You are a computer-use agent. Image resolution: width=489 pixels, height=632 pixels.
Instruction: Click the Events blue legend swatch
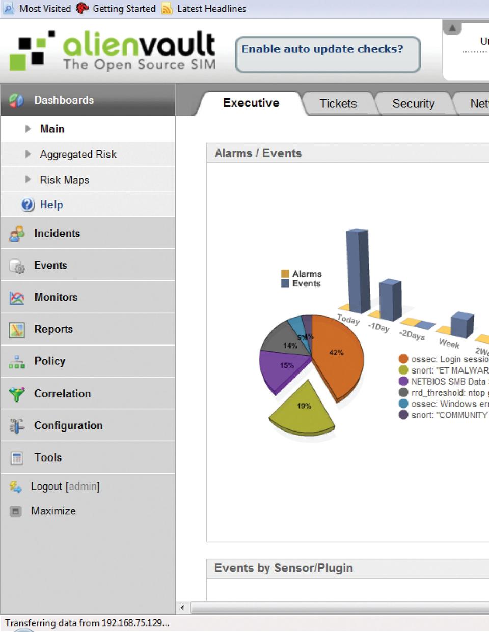(285, 283)
